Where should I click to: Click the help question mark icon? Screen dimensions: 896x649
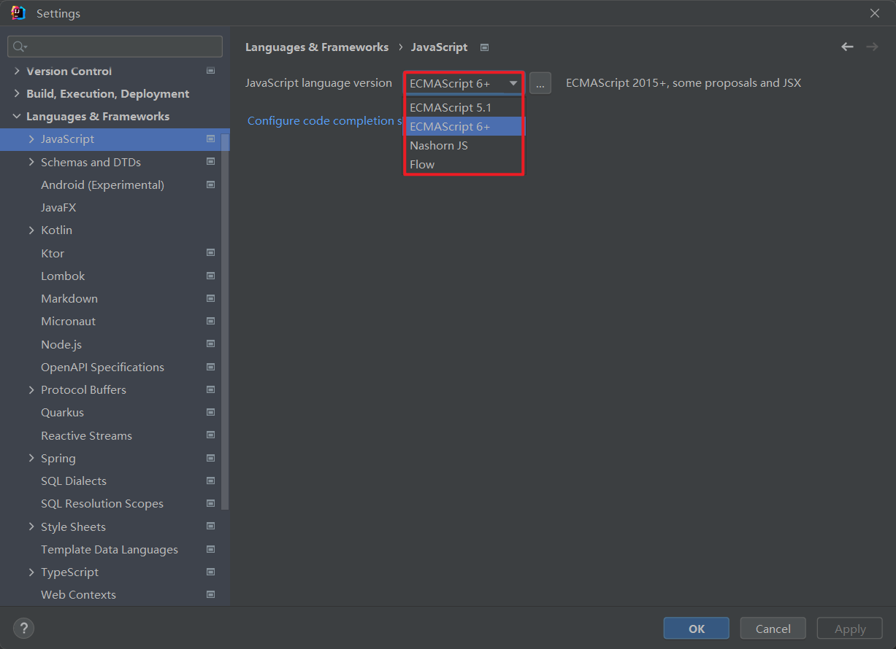pyautogui.click(x=23, y=628)
